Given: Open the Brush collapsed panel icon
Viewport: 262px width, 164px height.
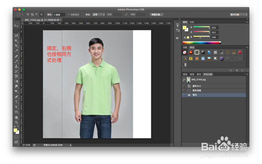Looking at the screenshot, I should [x=178, y=30].
